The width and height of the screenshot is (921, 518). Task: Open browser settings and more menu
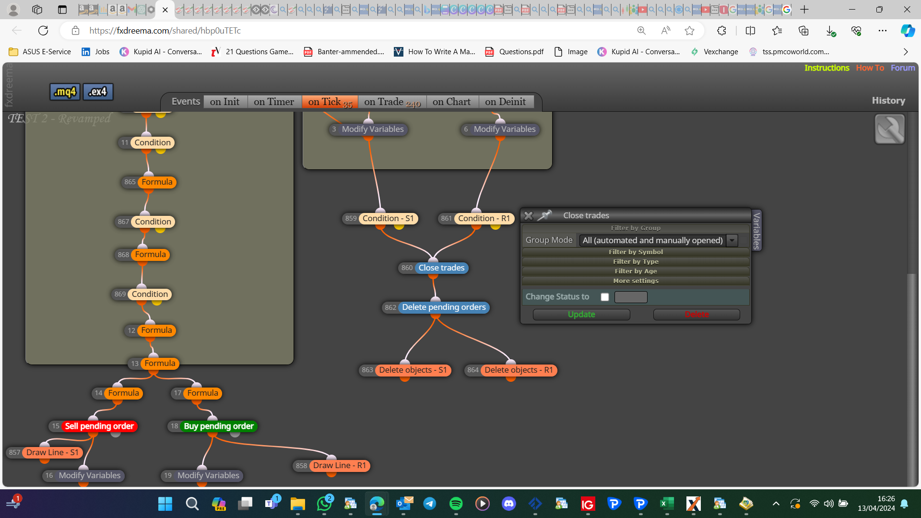tap(883, 31)
